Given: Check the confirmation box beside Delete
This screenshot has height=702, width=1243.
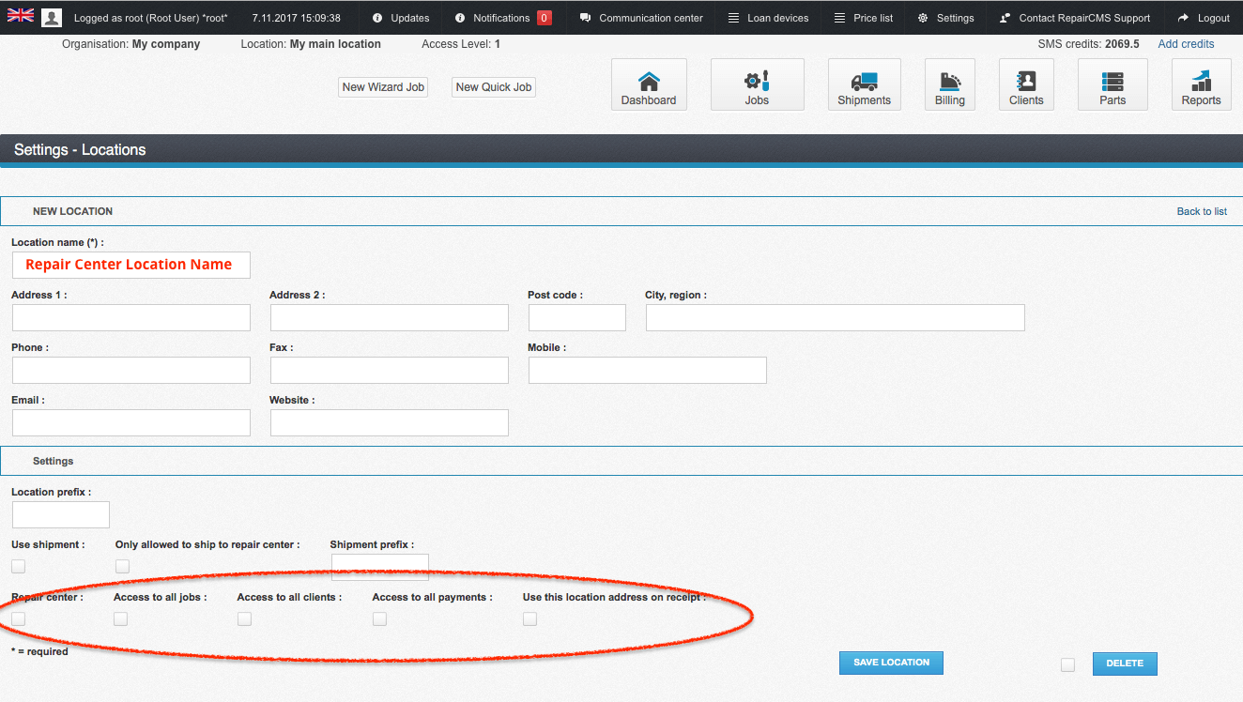Looking at the screenshot, I should coord(1067,664).
